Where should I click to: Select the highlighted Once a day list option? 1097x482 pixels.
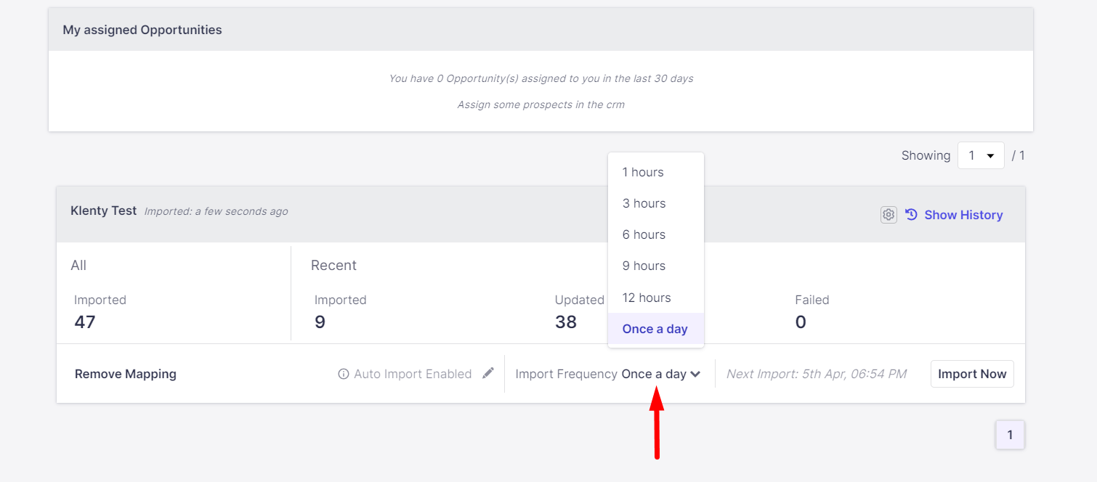[655, 329]
